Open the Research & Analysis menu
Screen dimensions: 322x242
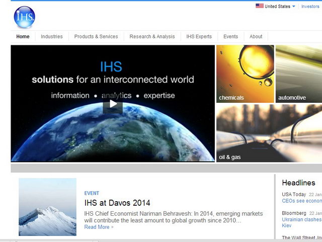[x=152, y=37]
